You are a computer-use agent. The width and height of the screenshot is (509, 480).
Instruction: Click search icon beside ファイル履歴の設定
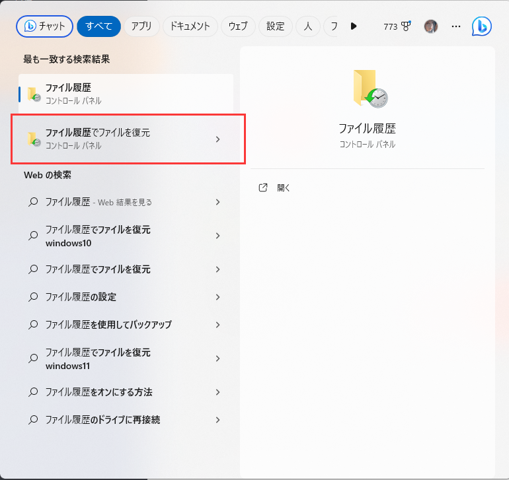[x=33, y=297]
